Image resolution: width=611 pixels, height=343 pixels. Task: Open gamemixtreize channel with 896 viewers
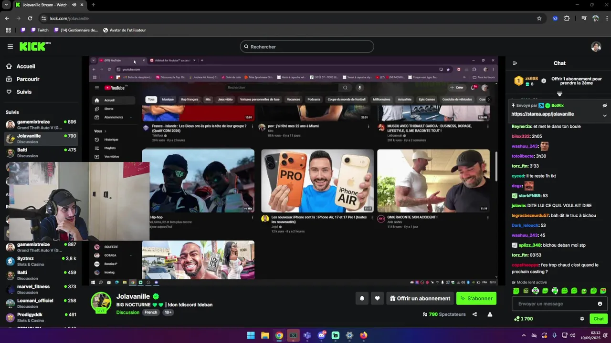click(41, 125)
